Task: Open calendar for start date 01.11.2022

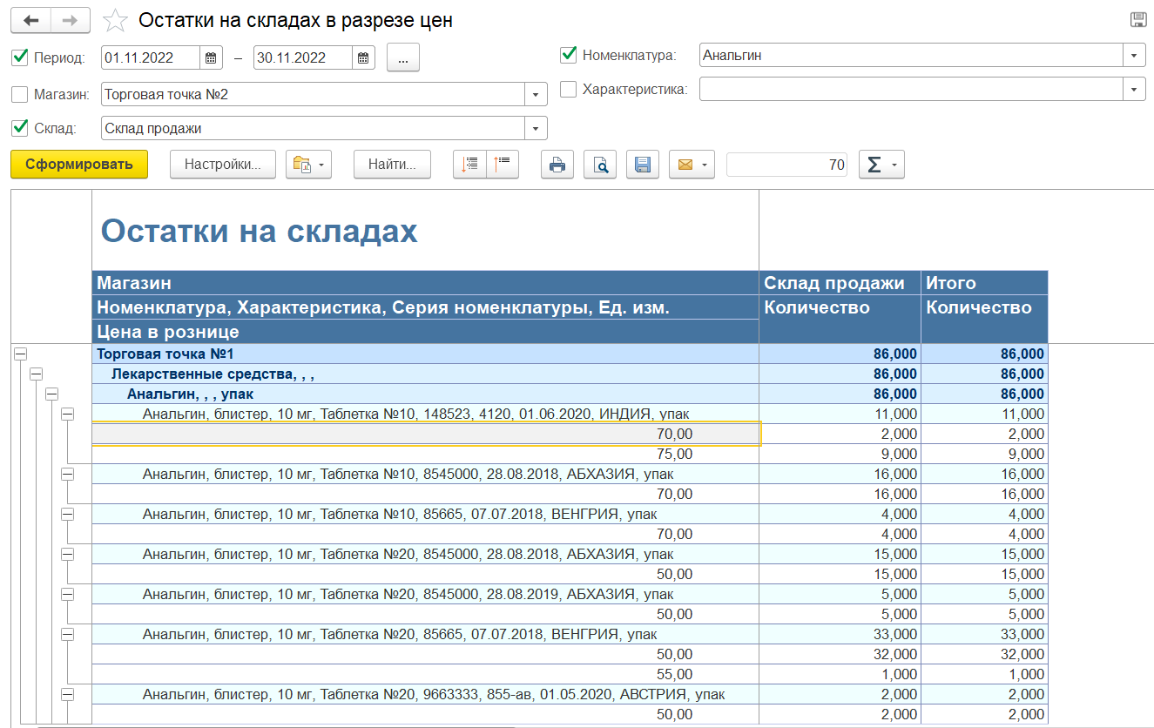Action: [211, 58]
